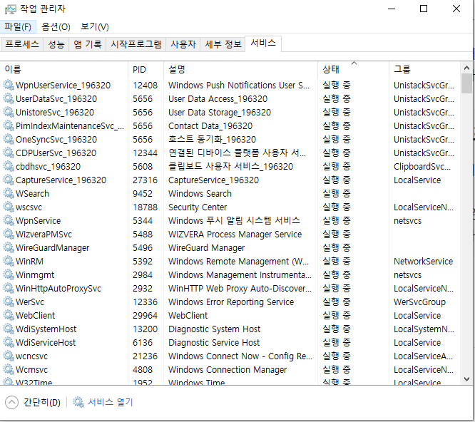Click gear icon beside WinHttpAutoProxySvc
The height and width of the screenshot is (422, 475).
click(x=9, y=288)
